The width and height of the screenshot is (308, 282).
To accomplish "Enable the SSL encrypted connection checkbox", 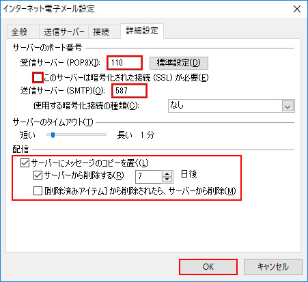I will tap(38, 78).
